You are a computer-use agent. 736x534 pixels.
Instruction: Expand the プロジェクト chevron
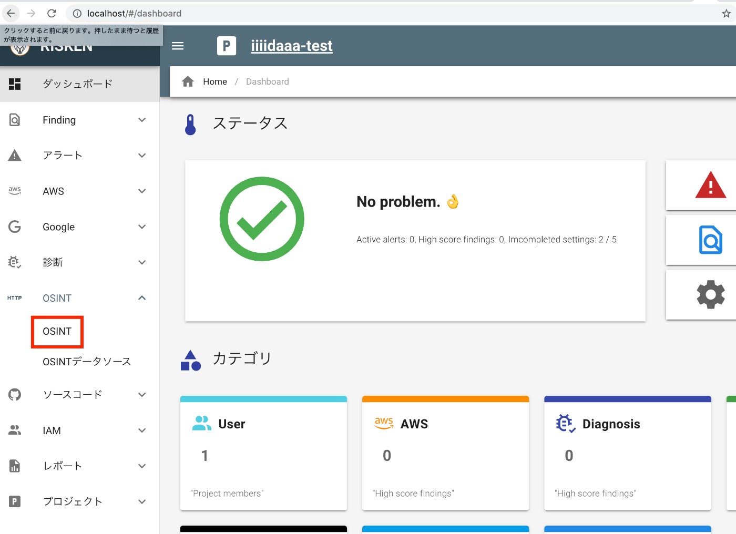coord(142,501)
